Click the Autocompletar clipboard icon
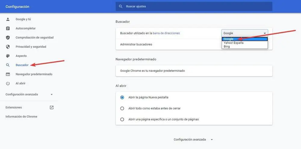301x149 pixels. coord(8,28)
